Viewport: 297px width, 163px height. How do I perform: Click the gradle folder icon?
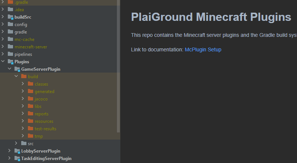click(10, 32)
